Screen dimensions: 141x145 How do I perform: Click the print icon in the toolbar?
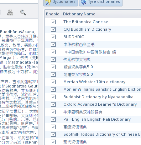(x=10, y=12)
